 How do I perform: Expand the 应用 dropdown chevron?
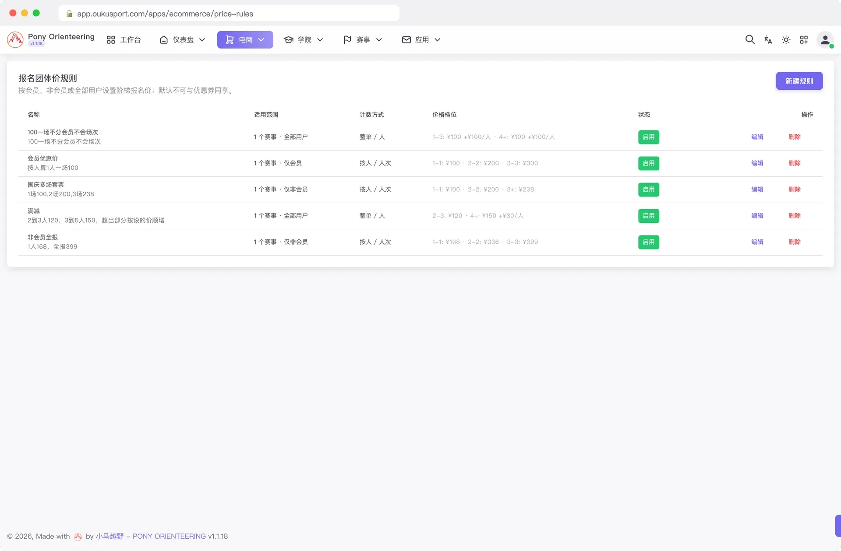click(x=438, y=40)
